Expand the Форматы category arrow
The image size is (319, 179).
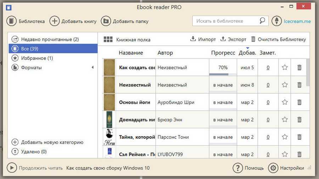point(93,67)
